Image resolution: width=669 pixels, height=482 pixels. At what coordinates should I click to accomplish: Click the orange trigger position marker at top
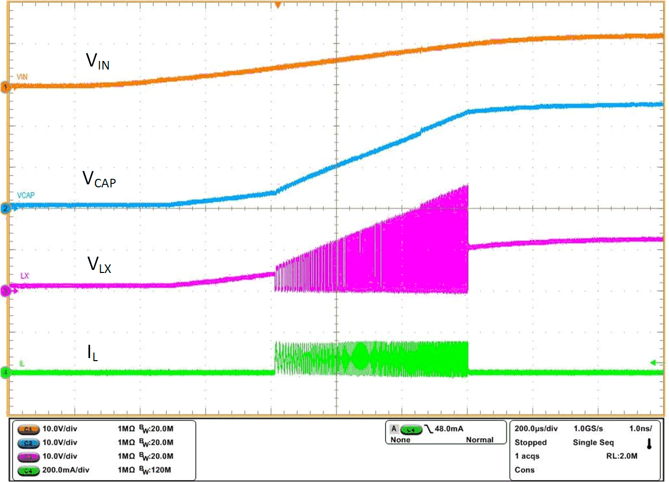point(277,5)
